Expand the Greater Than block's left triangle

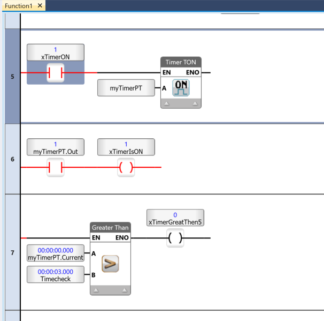click(x=96, y=290)
